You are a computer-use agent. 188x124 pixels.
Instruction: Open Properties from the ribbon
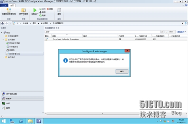[59, 11]
